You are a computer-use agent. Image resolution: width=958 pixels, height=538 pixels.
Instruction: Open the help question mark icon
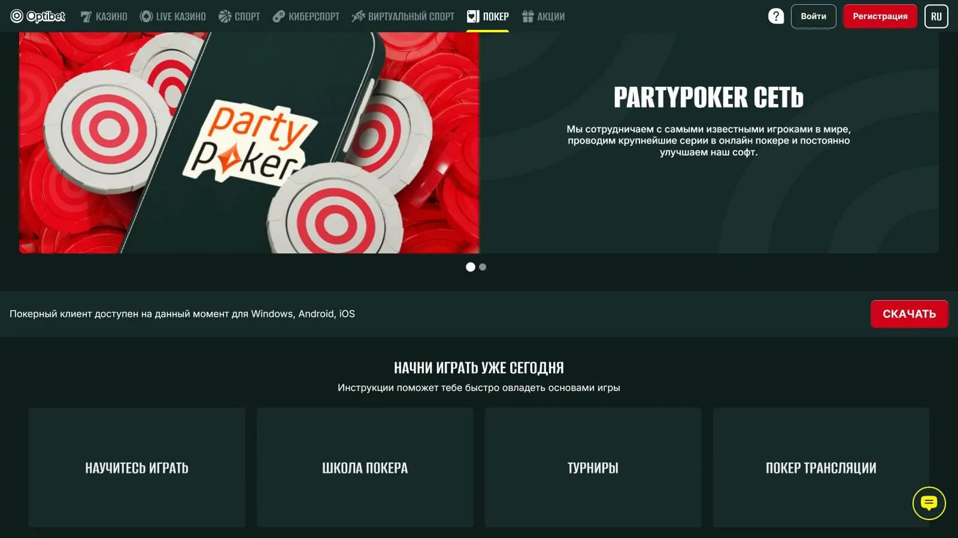(776, 16)
